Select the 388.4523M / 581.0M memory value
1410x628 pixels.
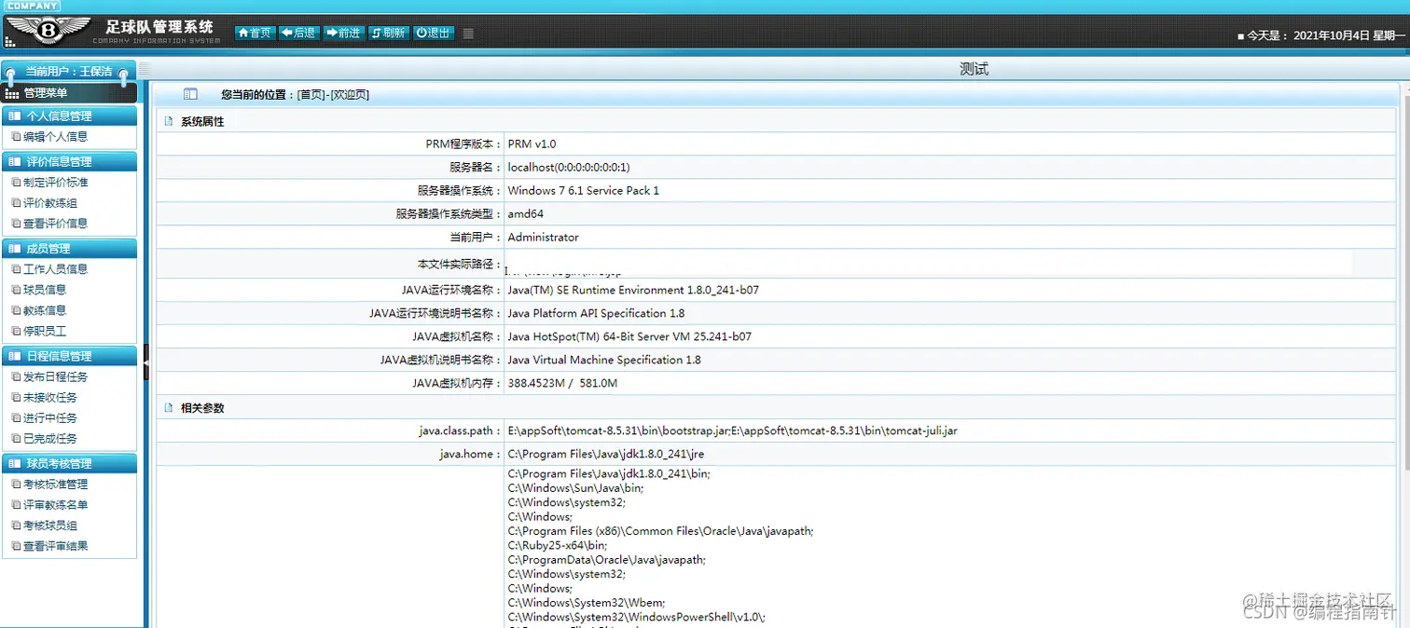[562, 383]
